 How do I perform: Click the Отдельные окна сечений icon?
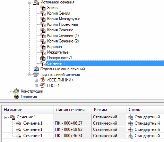click(x=36, y=69)
